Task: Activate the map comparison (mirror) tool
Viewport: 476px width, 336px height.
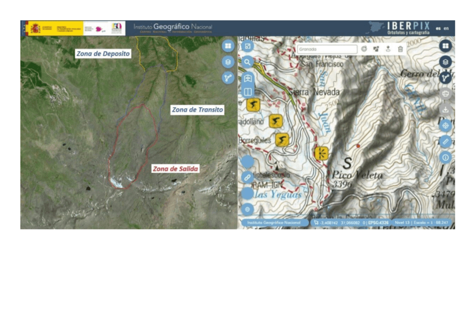Action: pyautogui.click(x=248, y=78)
